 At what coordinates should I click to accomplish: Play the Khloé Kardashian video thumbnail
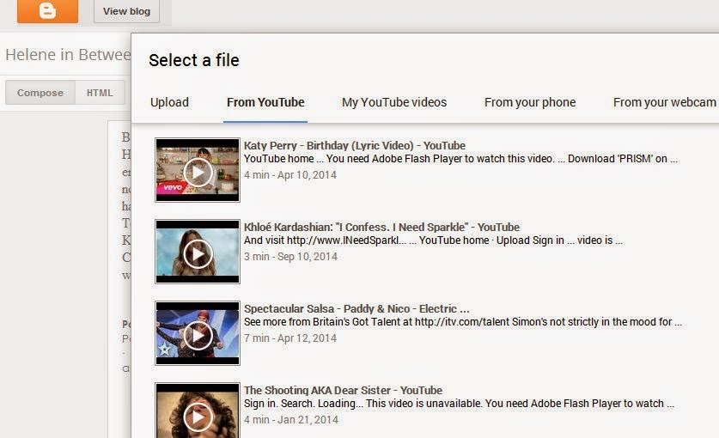(198, 252)
